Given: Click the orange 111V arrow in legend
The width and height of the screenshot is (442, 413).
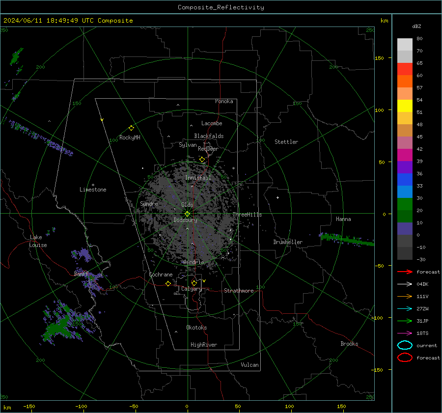Looking at the screenshot, I should click(x=405, y=296).
